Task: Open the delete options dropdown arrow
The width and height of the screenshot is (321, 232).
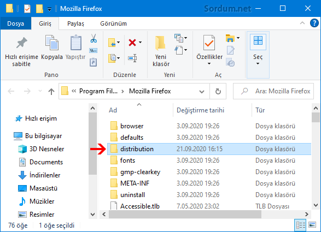Action: [x=140, y=43]
